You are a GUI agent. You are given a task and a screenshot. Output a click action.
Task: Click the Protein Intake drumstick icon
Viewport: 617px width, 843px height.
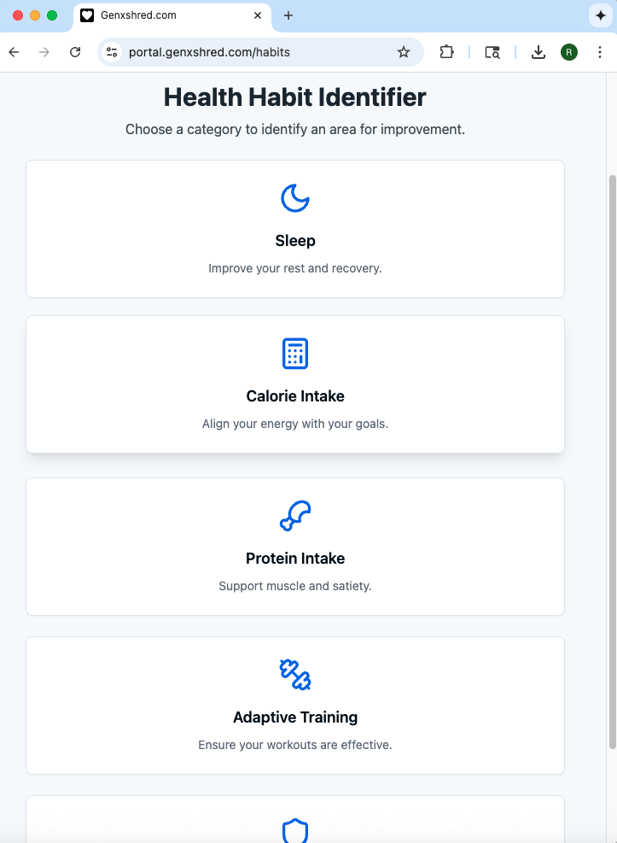295,516
